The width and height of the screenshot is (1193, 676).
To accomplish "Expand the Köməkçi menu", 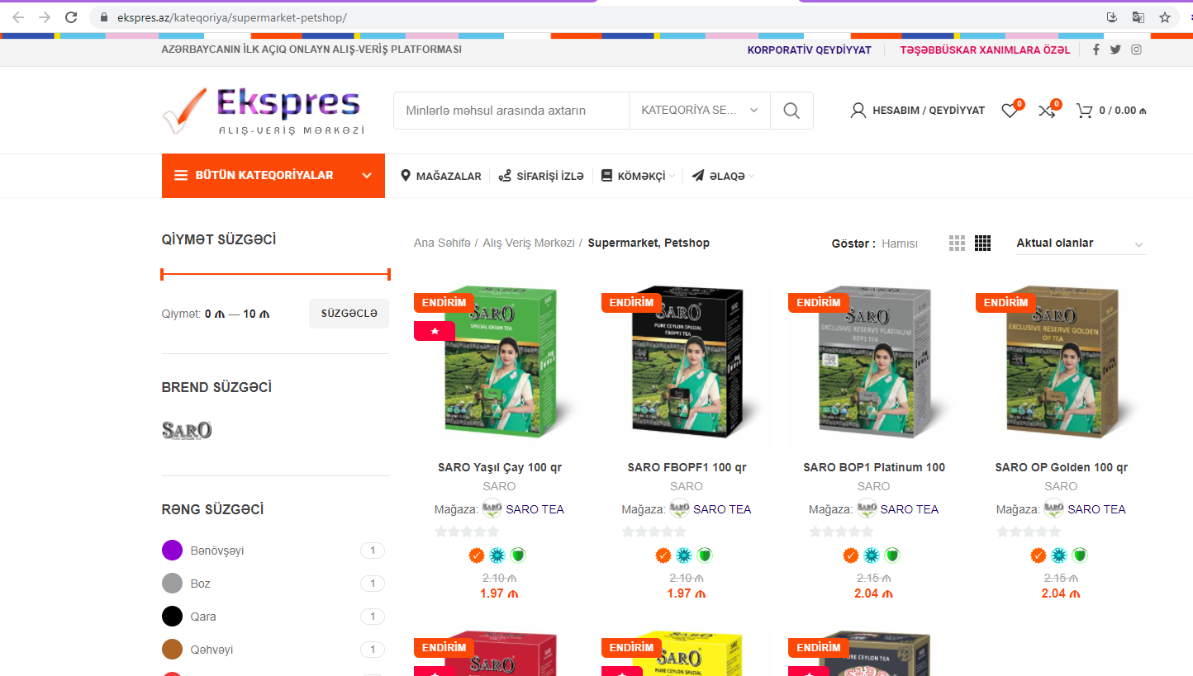I will [x=638, y=176].
